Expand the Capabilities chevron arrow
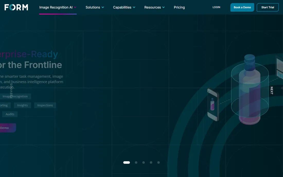Image resolution: width=283 pixels, height=177 pixels. coord(134,7)
